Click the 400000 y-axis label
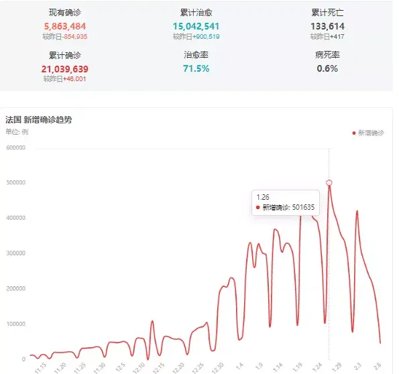Viewport: 399px width, 374px height. tap(16, 218)
